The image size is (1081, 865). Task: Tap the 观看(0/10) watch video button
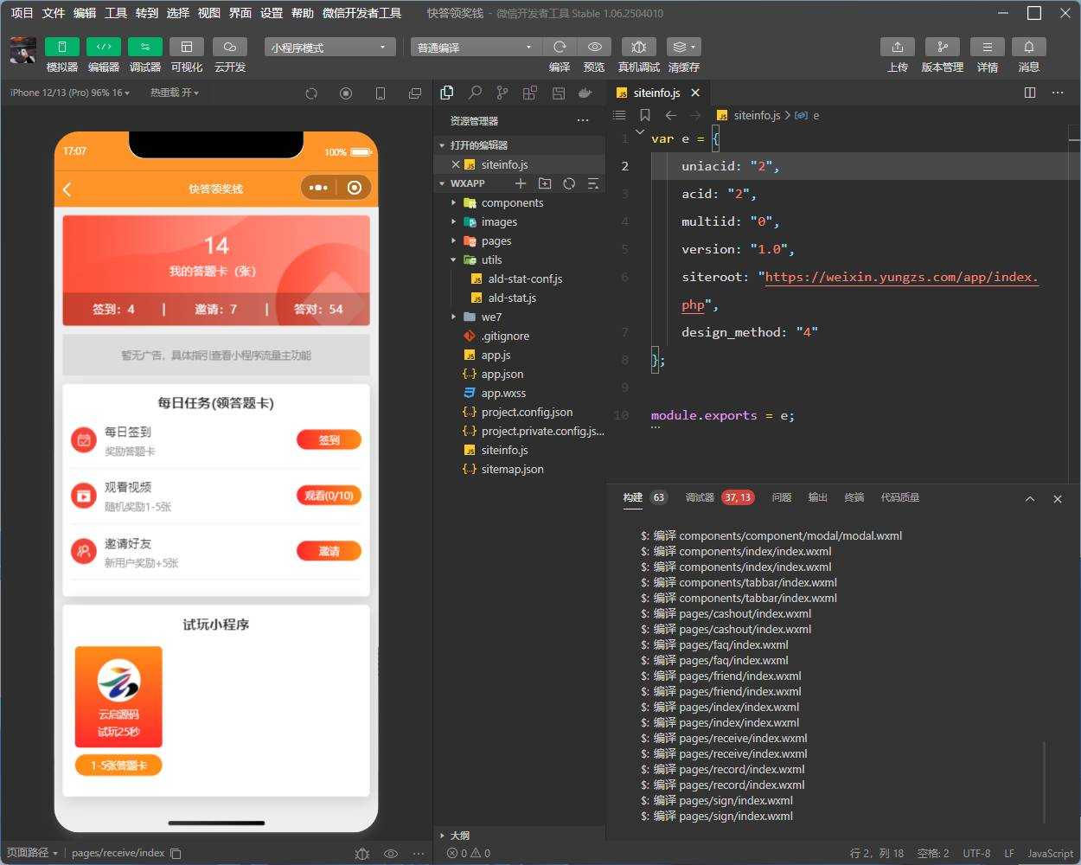(329, 496)
